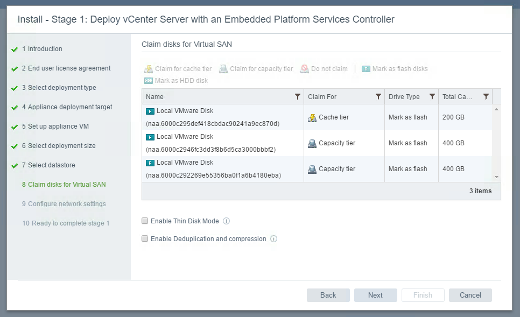
Task: Open the Total Capacity column filter
Action: pos(486,96)
